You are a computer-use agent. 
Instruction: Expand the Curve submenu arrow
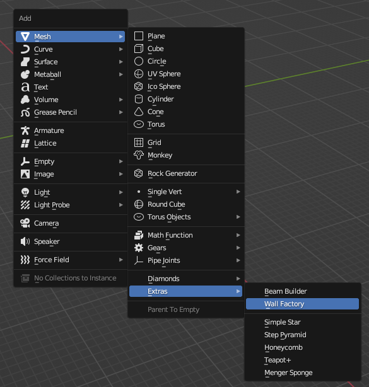coord(120,49)
